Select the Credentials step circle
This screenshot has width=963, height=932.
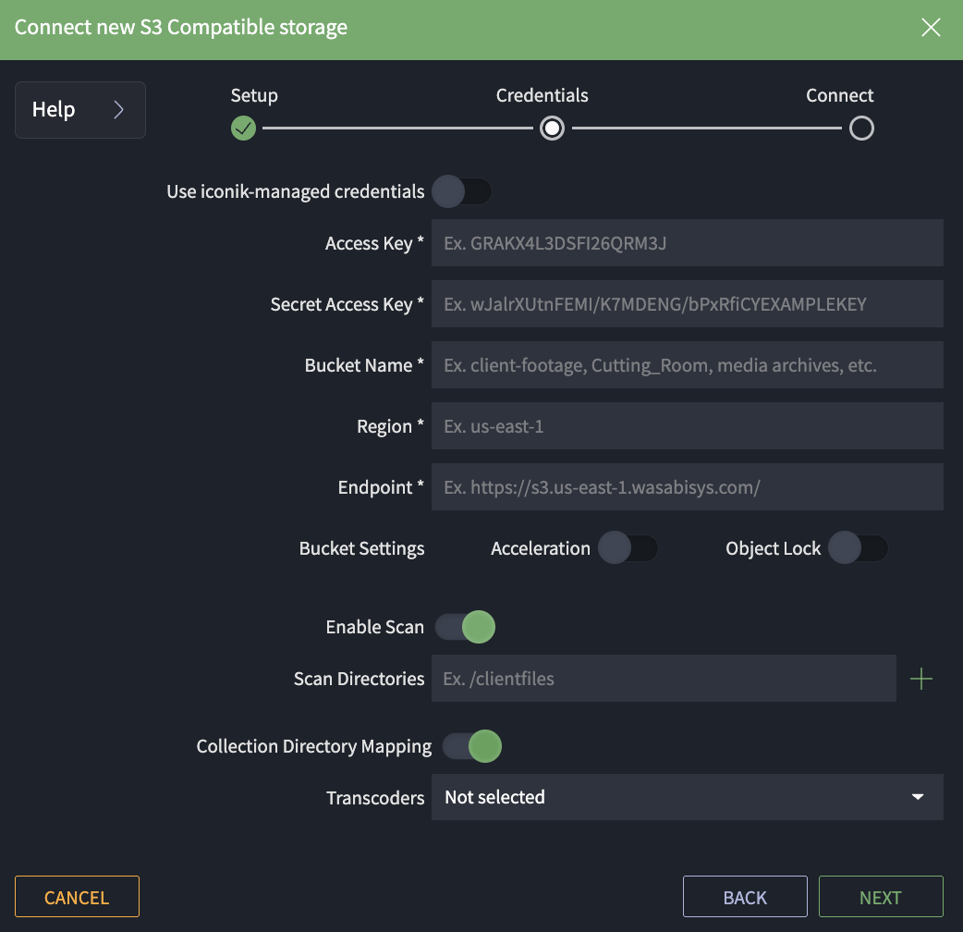(553, 128)
